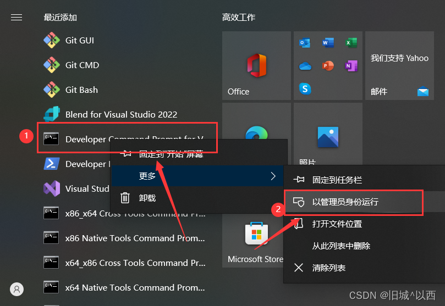Launch Skype from the Office group tile
Image resolution: width=445 pixels, height=306 pixels.
coord(305,89)
